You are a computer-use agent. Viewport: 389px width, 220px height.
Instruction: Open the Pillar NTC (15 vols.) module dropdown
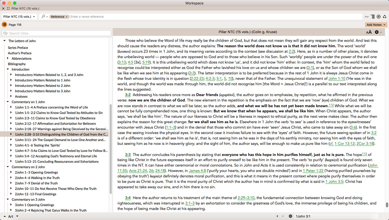(x=19, y=17)
